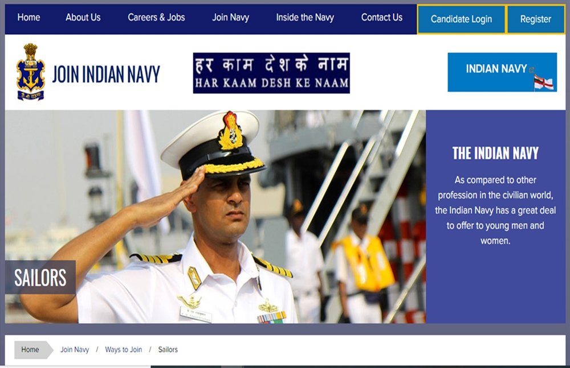Click the Har Kaam Desh Ke Naam banner
The width and height of the screenshot is (570, 368).
[x=271, y=73]
